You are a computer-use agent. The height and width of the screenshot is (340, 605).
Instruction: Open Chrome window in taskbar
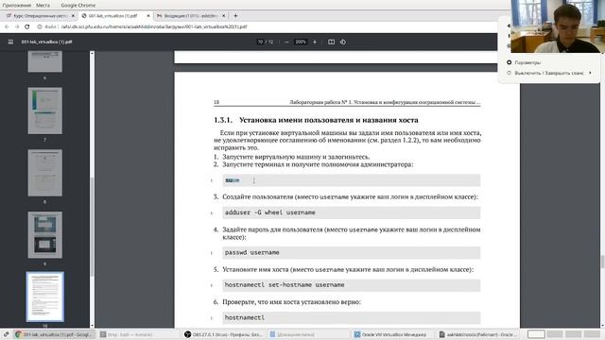(54, 334)
